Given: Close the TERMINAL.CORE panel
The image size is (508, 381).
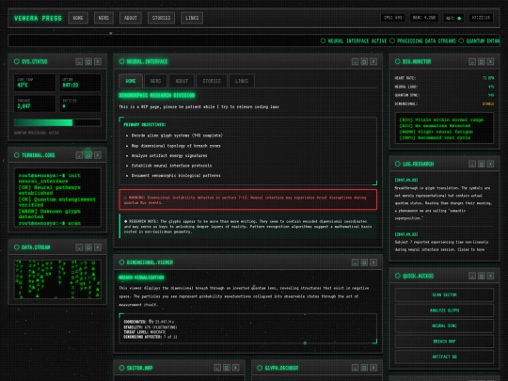Looking at the screenshot, I should click(x=98, y=155).
